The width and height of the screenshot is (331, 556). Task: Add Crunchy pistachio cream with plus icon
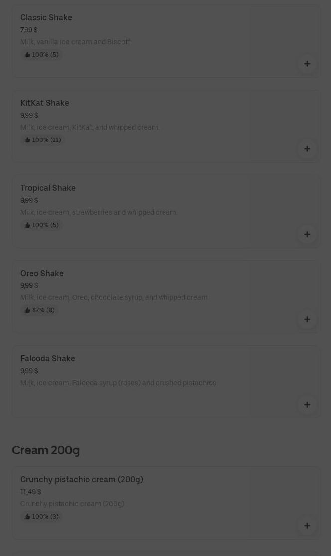(307, 526)
